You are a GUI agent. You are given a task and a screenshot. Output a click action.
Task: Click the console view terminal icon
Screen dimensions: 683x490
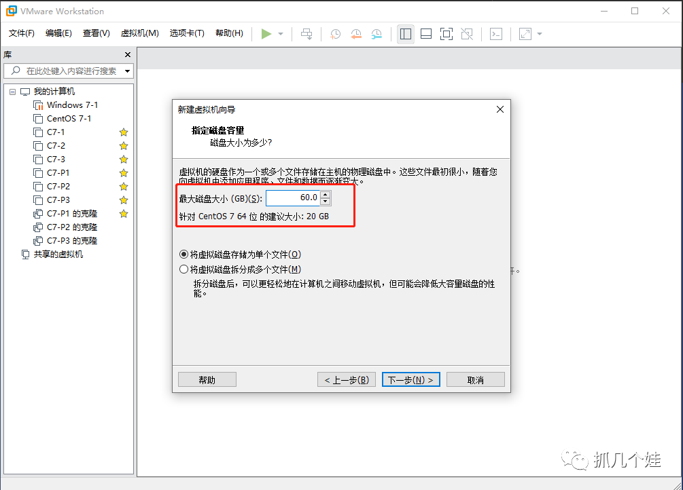pyautogui.click(x=496, y=34)
